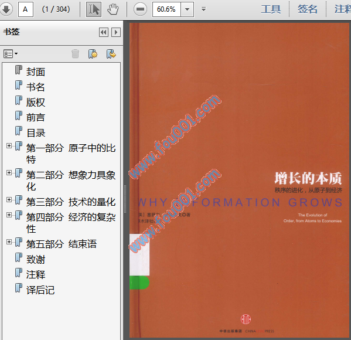The height and width of the screenshot is (340, 351).
Task: Expand 第四部分 经济的复杂性 bookmark
Action: [9, 215]
